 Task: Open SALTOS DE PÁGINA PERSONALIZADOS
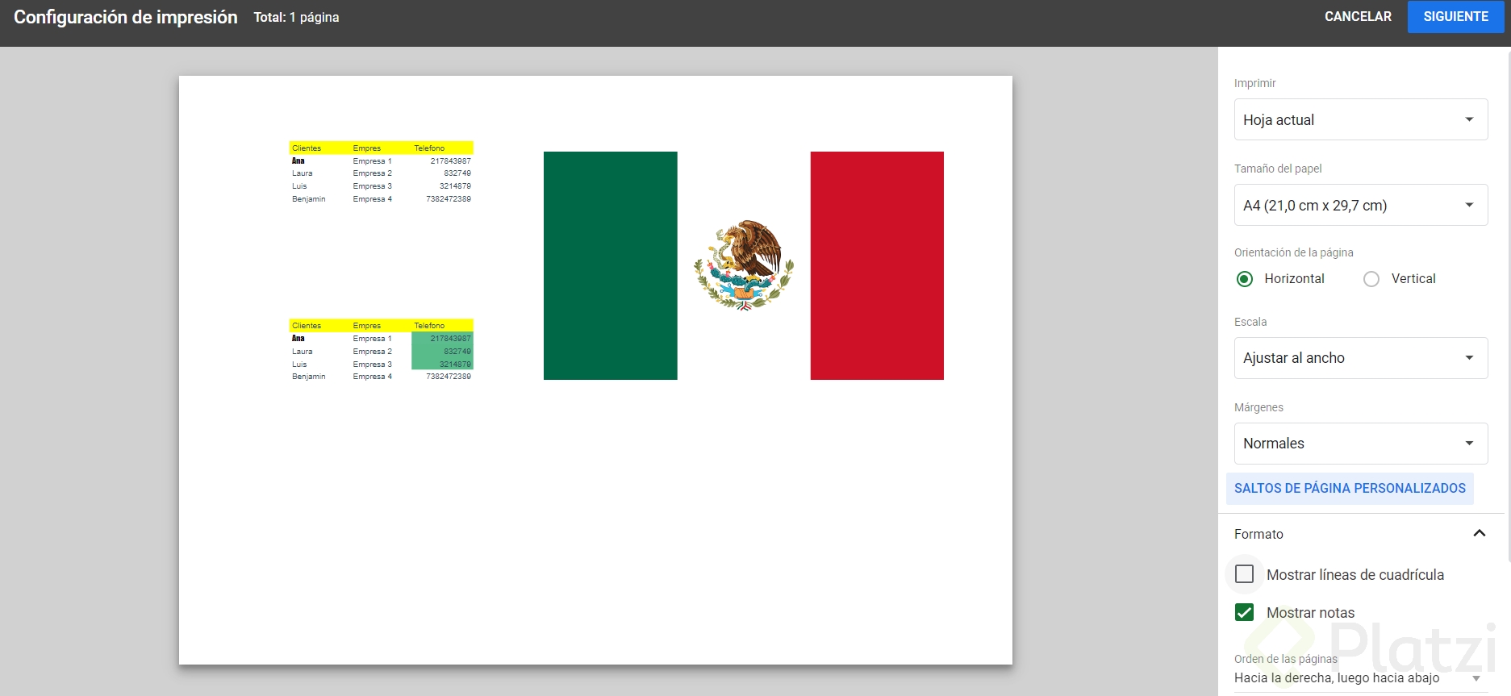1350,489
